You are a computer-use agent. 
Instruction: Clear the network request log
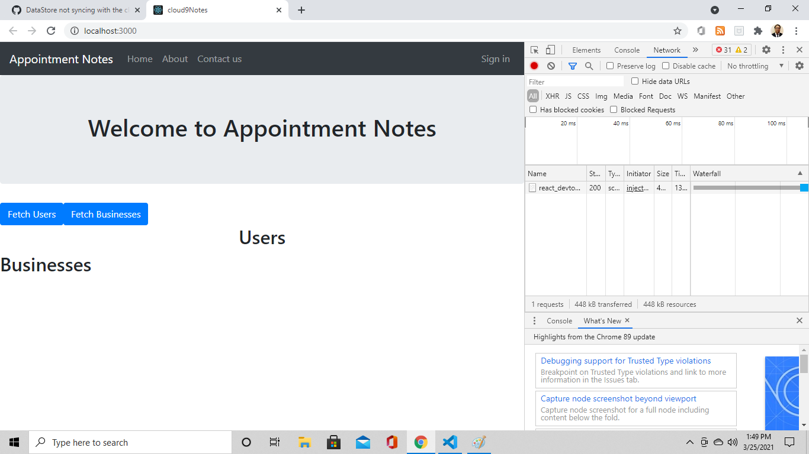[551, 66]
